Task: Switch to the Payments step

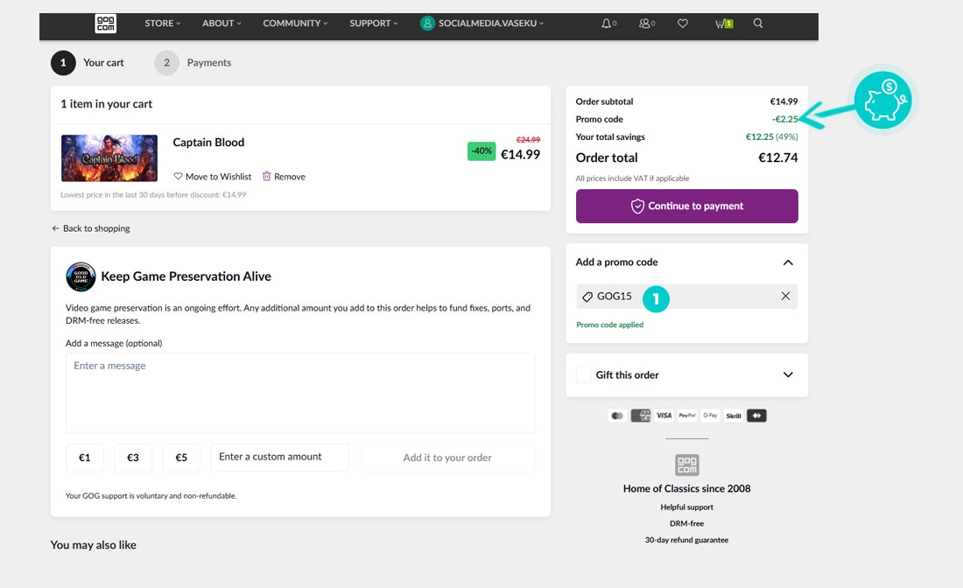Action: 193,63
